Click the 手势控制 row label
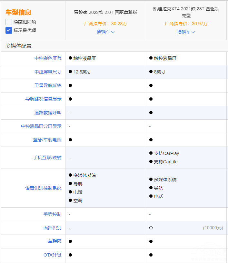Image resolution: width=228 pixels, height=263 pixels. [52, 214]
